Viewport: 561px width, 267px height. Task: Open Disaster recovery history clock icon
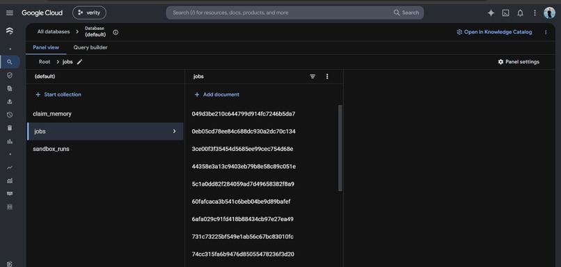[10, 115]
